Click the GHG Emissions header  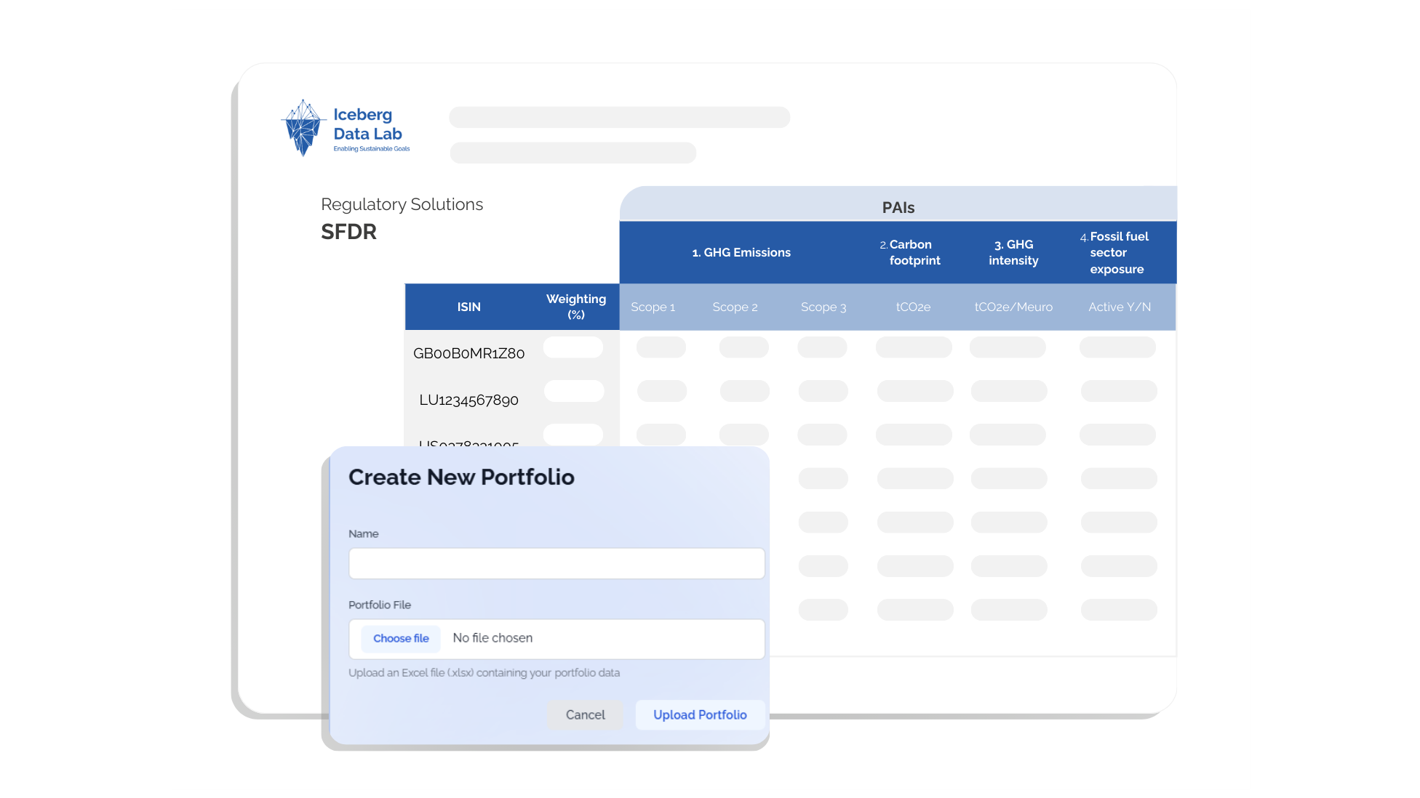(x=741, y=252)
